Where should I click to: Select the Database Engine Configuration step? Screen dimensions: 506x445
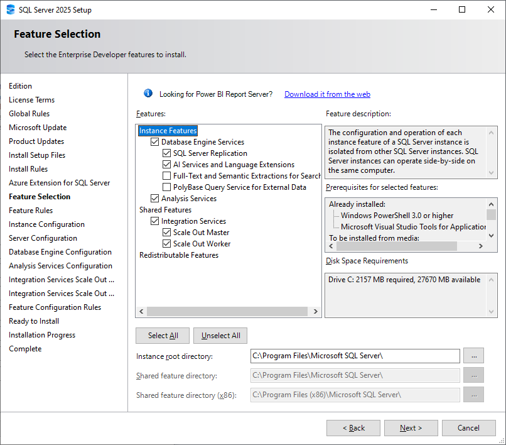(x=60, y=252)
